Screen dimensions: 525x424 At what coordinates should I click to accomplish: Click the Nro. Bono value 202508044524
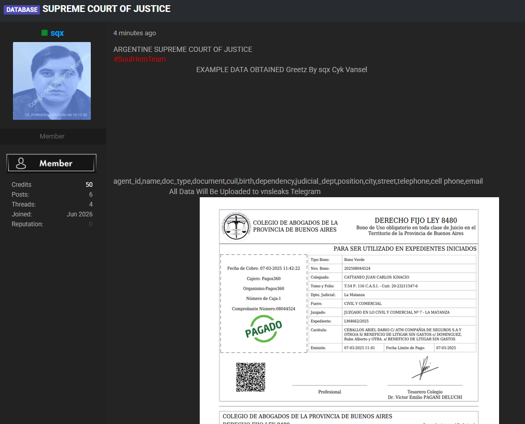click(x=357, y=268)
